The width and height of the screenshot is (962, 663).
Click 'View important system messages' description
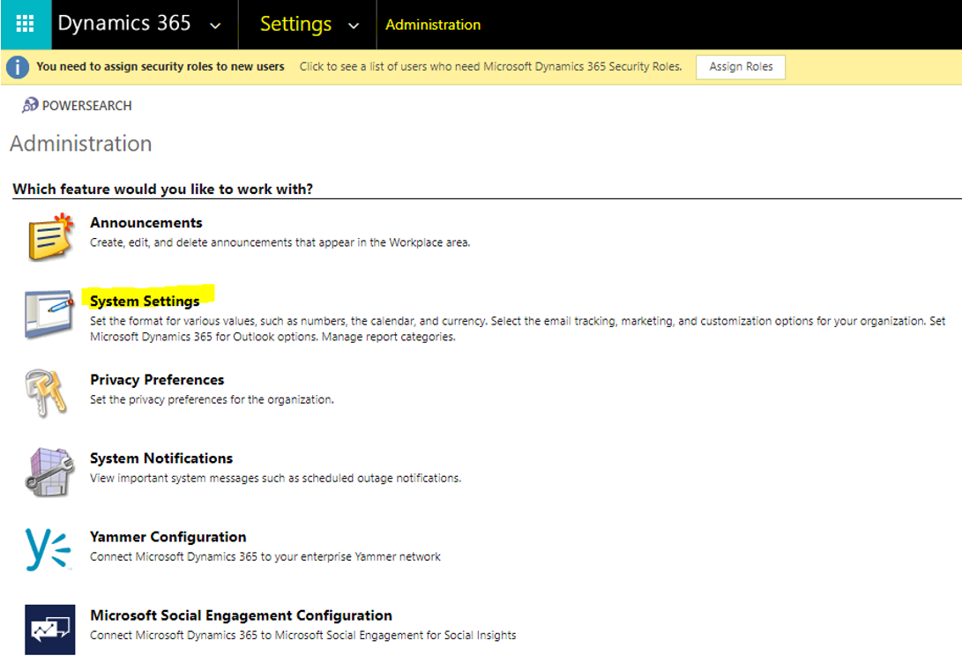click(x=275, y=479)
